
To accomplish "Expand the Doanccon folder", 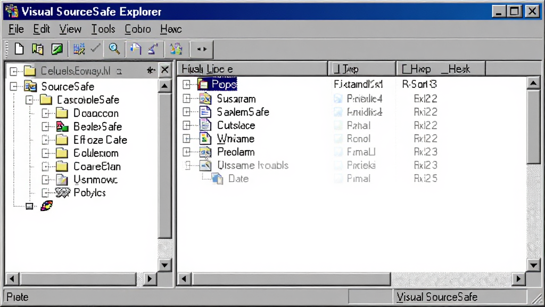I will click(46, 114).
